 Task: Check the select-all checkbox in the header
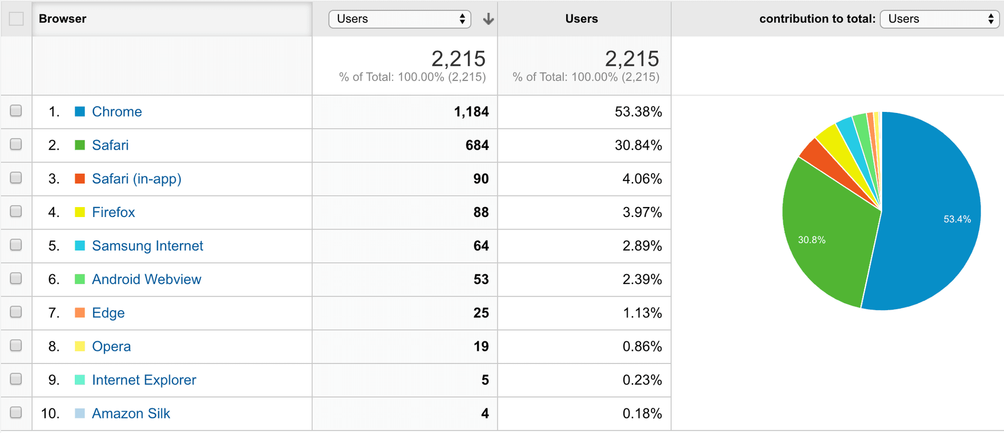[16, 18]
